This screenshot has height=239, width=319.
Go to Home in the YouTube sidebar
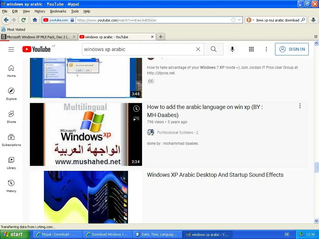(11, 71)
